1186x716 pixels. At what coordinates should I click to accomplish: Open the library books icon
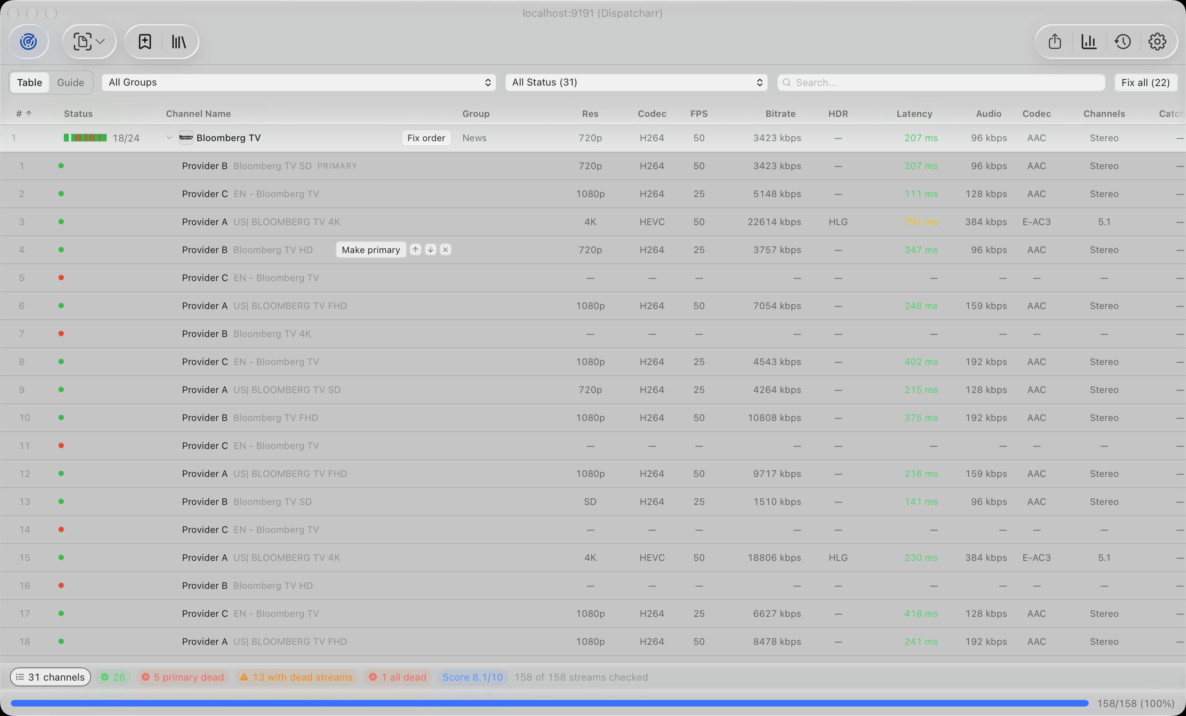click(x=179, y=41)
